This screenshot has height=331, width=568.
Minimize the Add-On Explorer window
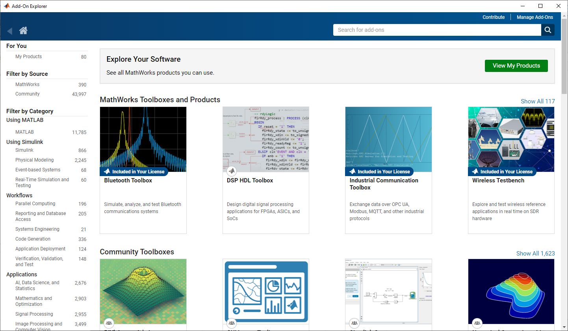[x=523, y=6]
